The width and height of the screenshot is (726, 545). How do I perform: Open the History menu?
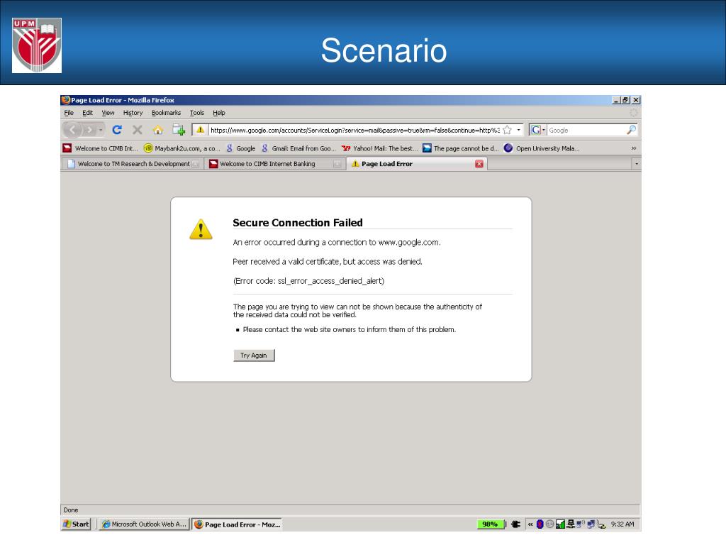[x=133, y=113]
